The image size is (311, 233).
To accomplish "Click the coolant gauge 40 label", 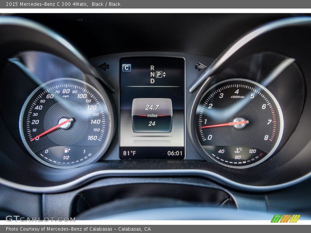I will point(221,151).
